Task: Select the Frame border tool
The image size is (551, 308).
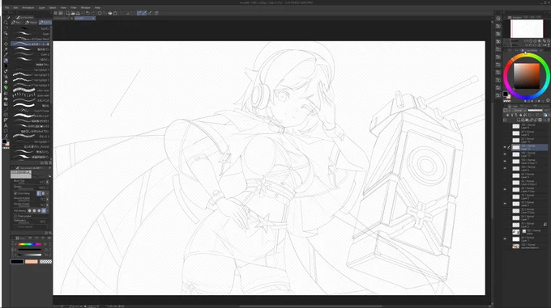Action: [6, 115]
